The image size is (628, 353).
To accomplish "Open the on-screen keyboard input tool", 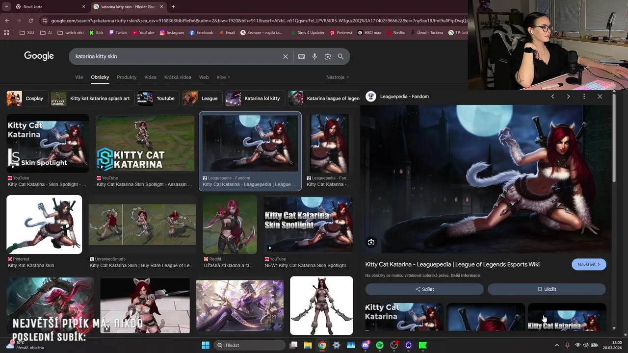I will tap(302, 56).
